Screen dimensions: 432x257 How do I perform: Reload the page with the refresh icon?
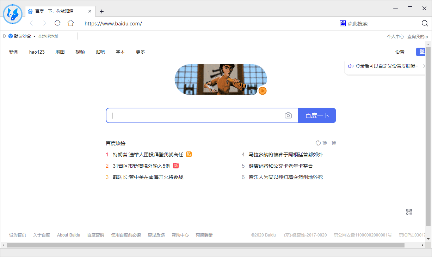pyautogui.click(x=57, y=23)
